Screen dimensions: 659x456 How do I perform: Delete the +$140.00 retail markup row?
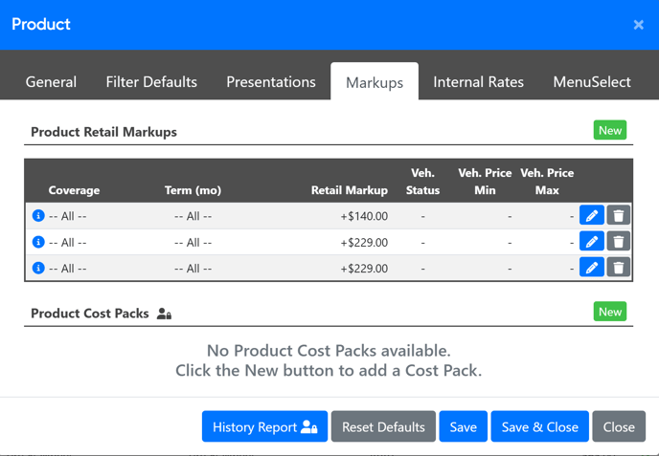pyautogui.click(x=618, y=216)
